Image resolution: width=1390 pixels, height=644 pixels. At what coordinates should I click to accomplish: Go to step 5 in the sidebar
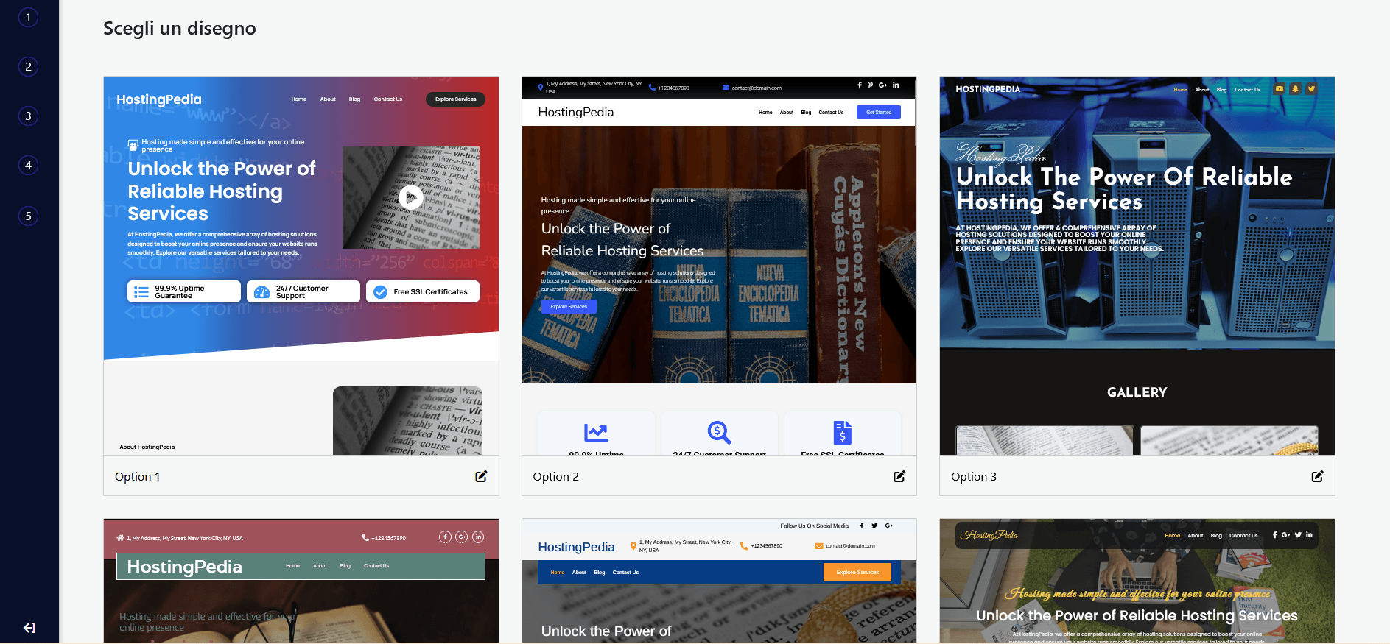point(28,216)
